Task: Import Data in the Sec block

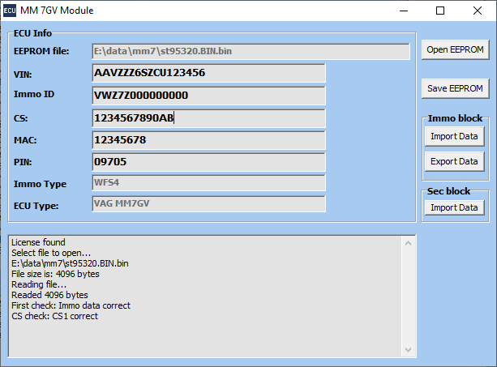Action: (454, 207)
